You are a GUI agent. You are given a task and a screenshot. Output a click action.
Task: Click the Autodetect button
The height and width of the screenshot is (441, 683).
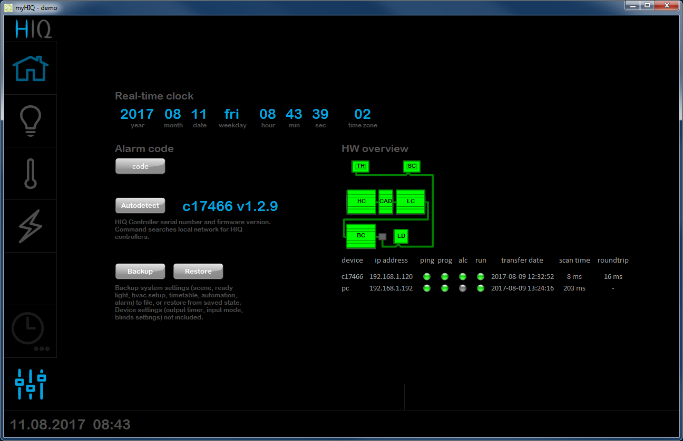(x=140, y=206)
